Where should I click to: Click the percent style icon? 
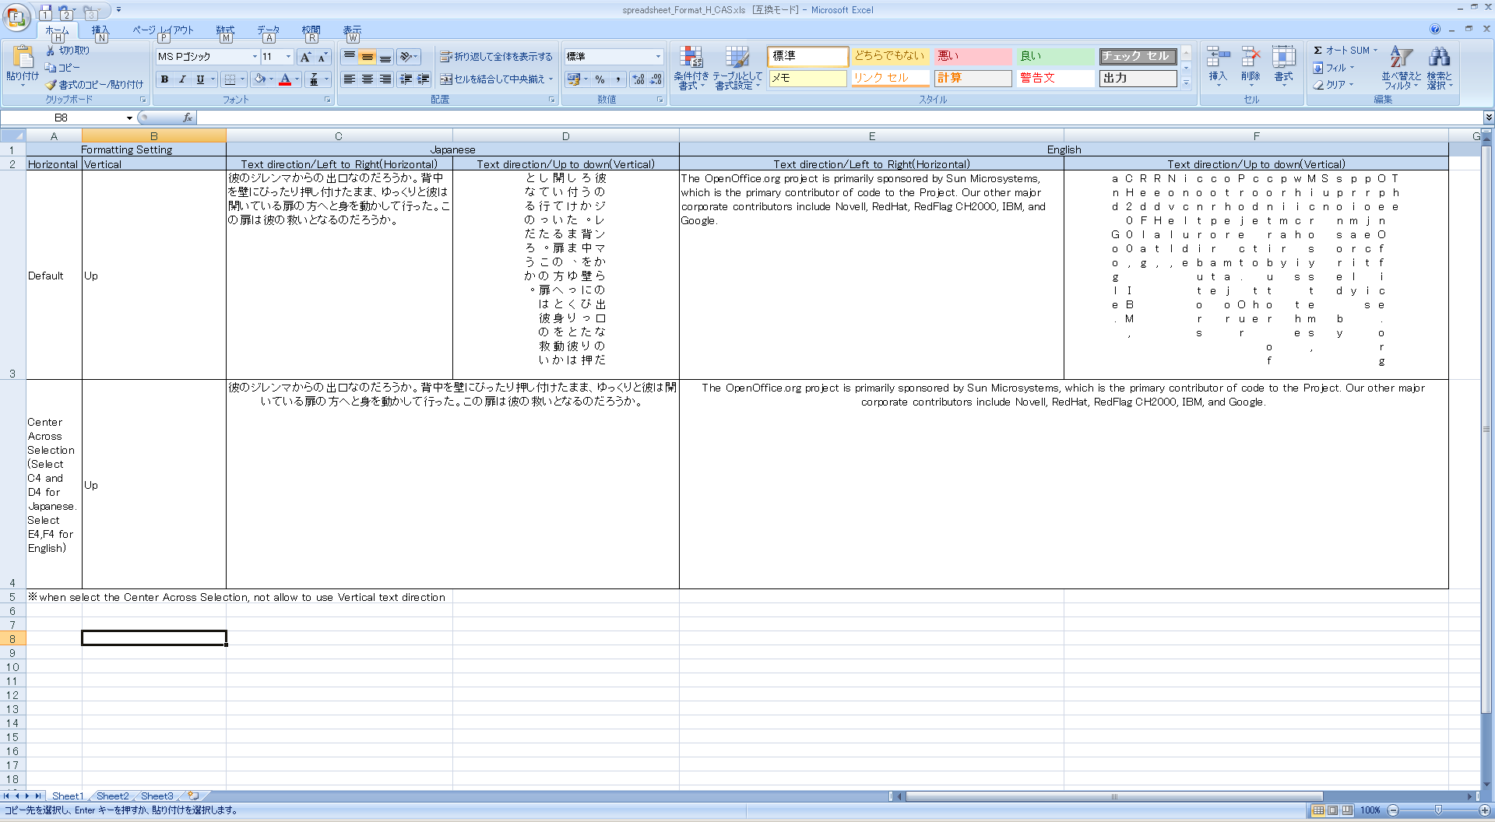coord(600,79)
